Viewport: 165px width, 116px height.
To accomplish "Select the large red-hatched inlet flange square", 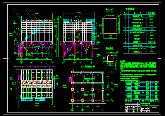I will pyautogui.click(x=110, y=26).
